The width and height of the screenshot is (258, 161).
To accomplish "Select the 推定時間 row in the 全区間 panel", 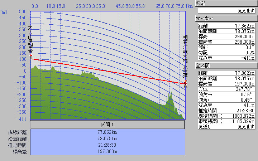I will [x=226, y=111].
